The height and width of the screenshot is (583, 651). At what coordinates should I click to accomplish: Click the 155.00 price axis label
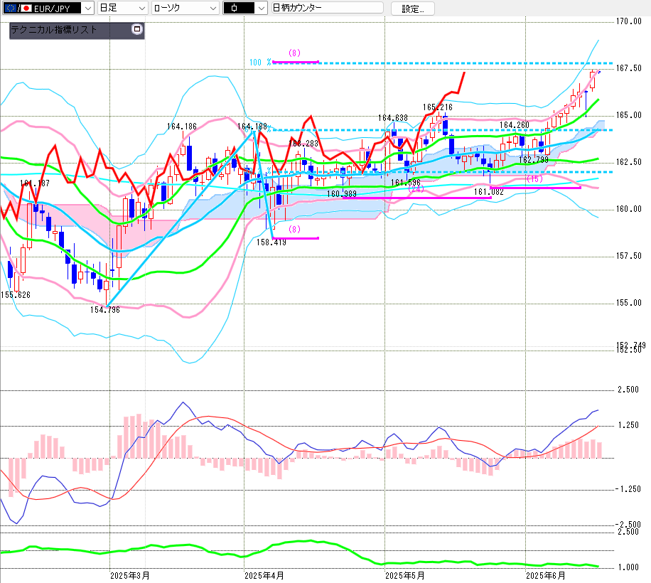(x=628, y=303)
